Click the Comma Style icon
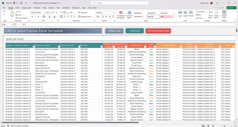This screenshot has height=127, width=238. tap(106, 16)
